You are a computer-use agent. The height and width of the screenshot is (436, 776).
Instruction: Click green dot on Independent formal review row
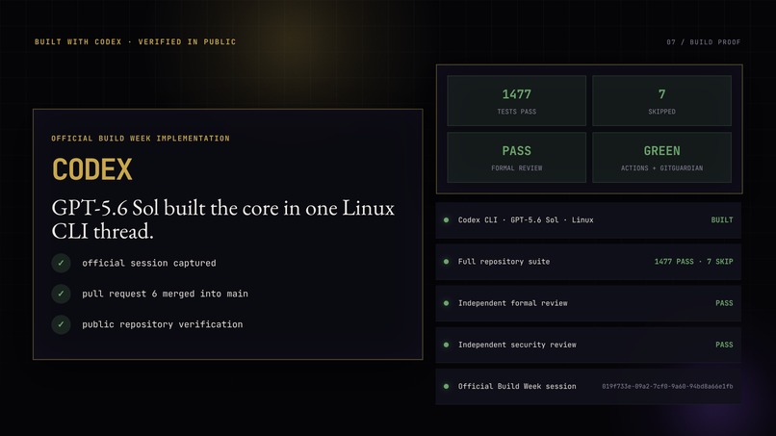tap(447, 303)
